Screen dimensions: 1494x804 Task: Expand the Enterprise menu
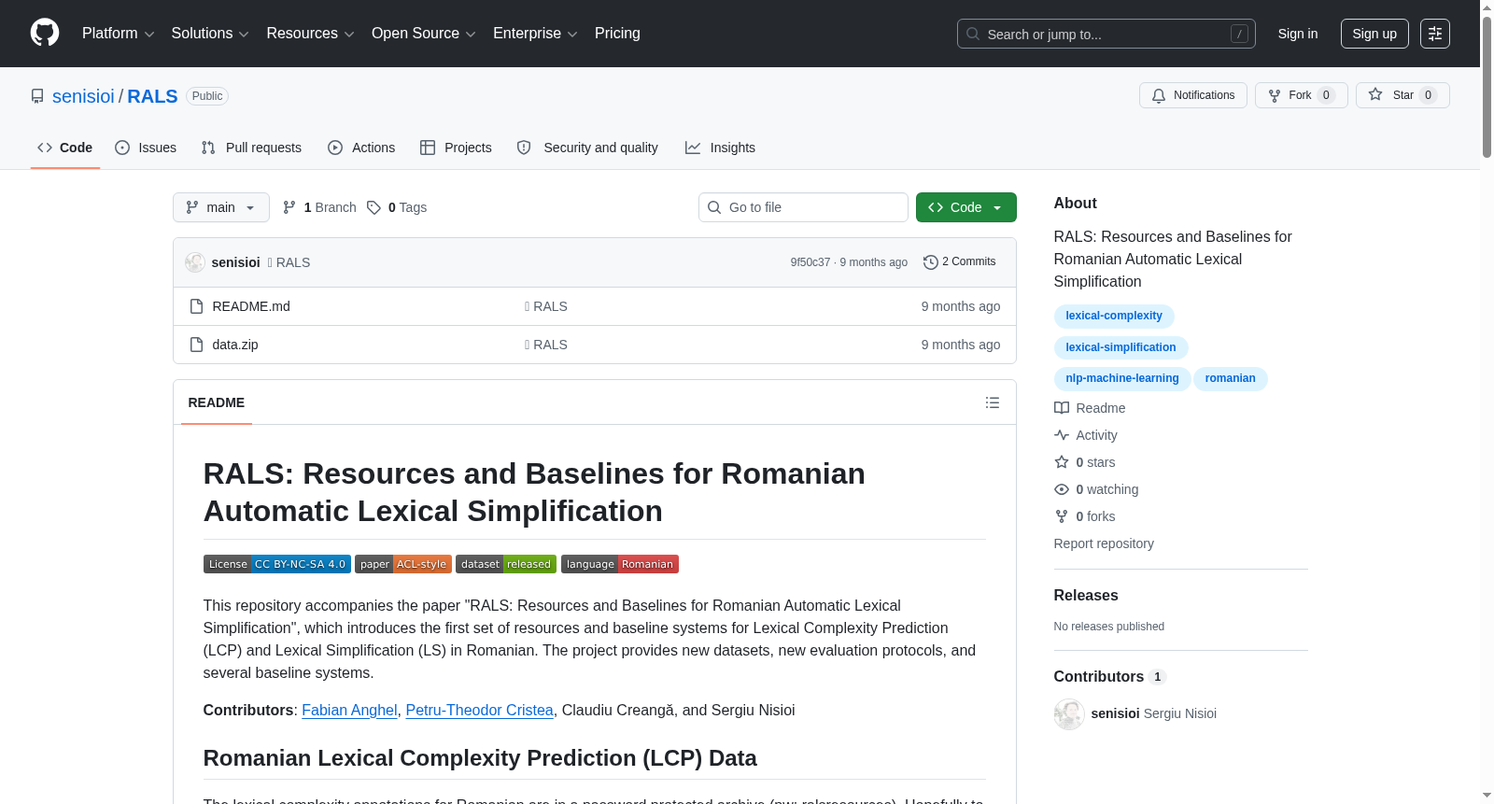tap(535, 34)
